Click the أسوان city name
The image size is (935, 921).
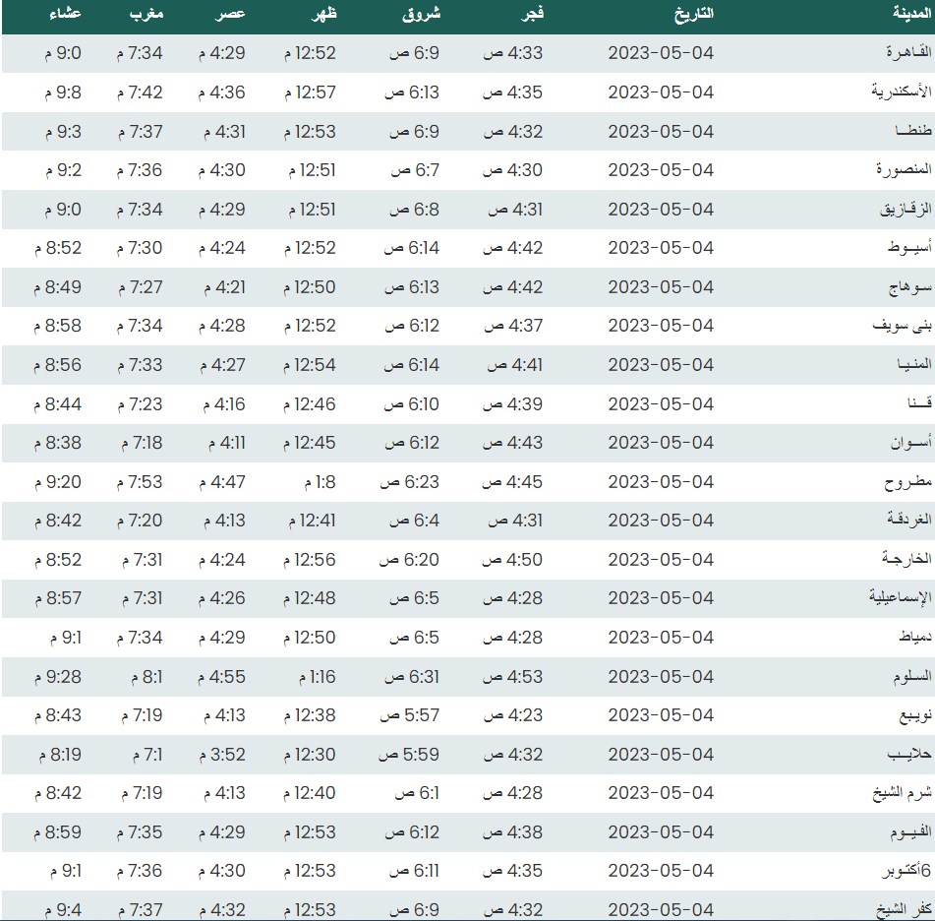pyautogui.click(x=902, y=443)
